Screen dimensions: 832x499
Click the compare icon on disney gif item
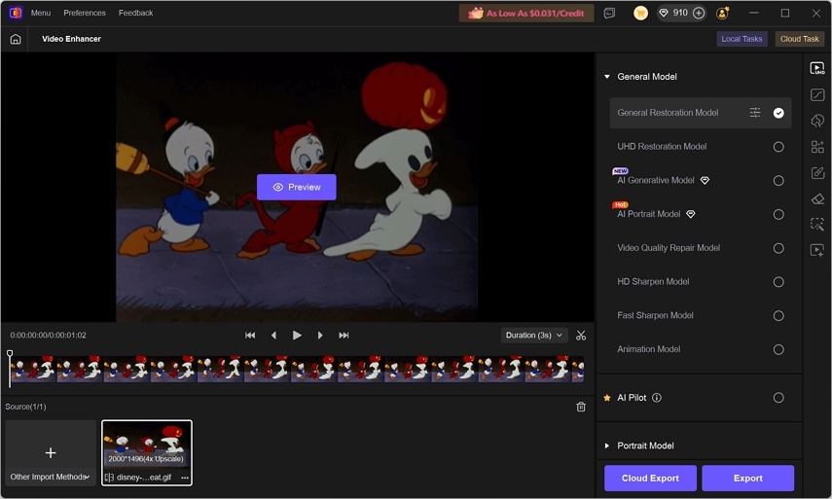click(109, 478)
